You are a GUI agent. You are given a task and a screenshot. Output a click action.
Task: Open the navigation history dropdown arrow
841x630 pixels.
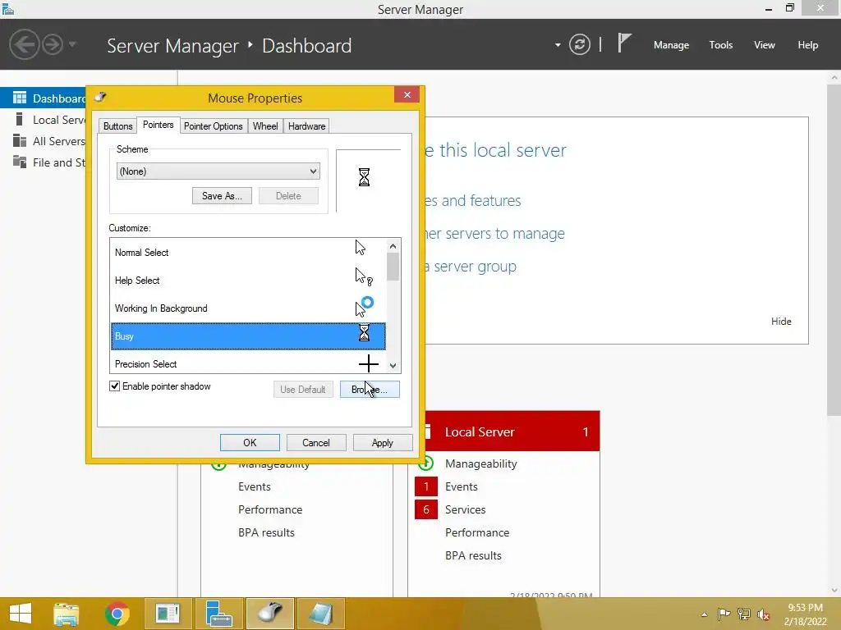tap(72, 44)
